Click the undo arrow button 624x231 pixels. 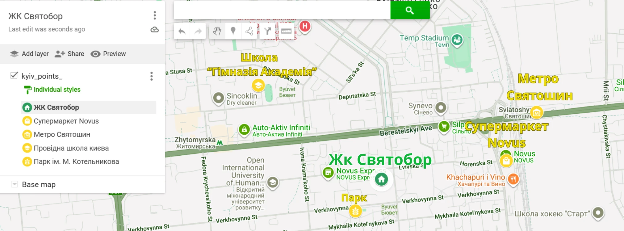click(x=182, y=31)
